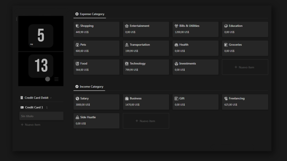
Task: Click the Side Hustle icon
Action: (x=77, y=117)
